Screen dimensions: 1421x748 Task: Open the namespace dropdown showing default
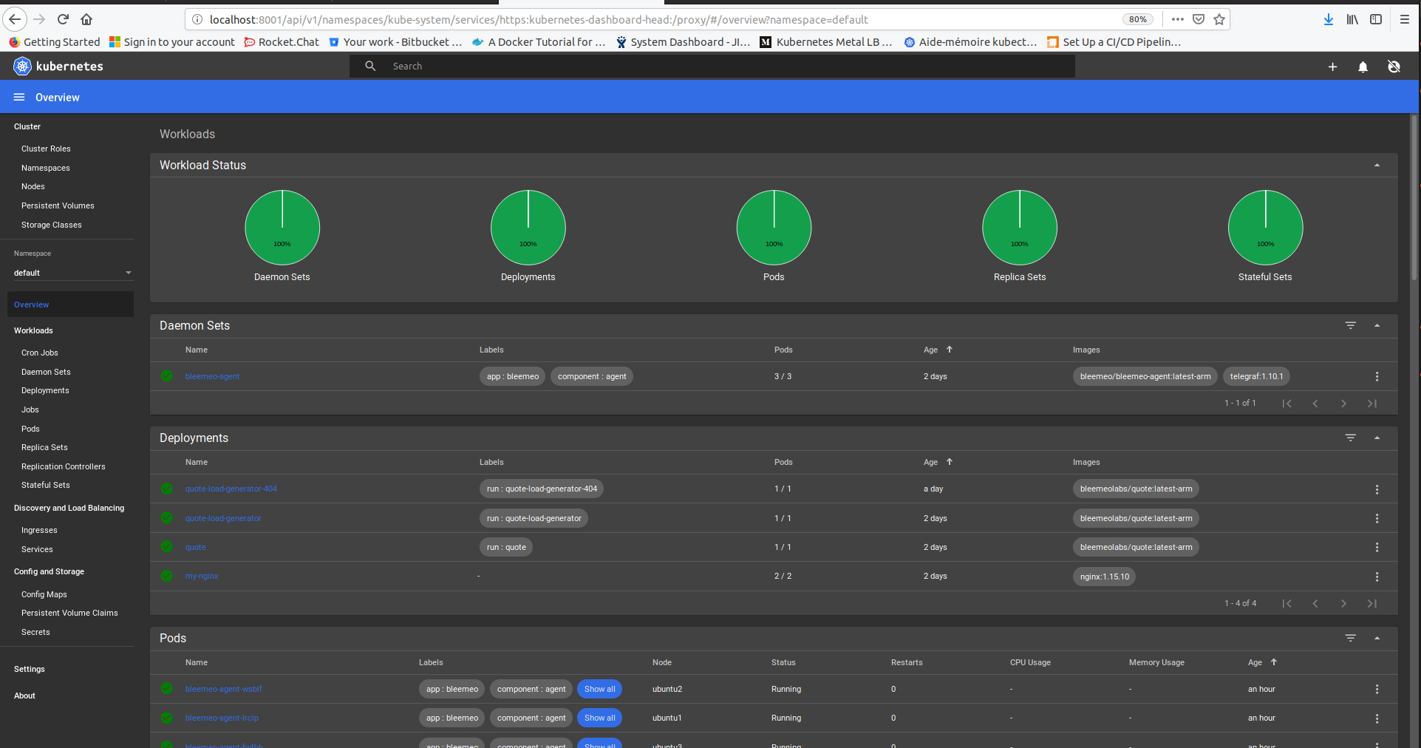[72, 273]
